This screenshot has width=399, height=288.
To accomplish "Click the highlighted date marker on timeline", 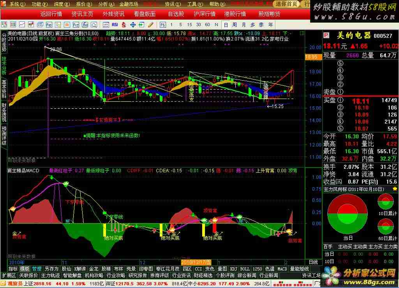I will 196,262.
